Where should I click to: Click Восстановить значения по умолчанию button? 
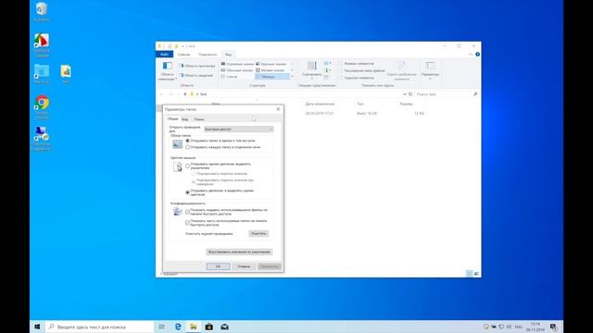click(x=239, y=252)
